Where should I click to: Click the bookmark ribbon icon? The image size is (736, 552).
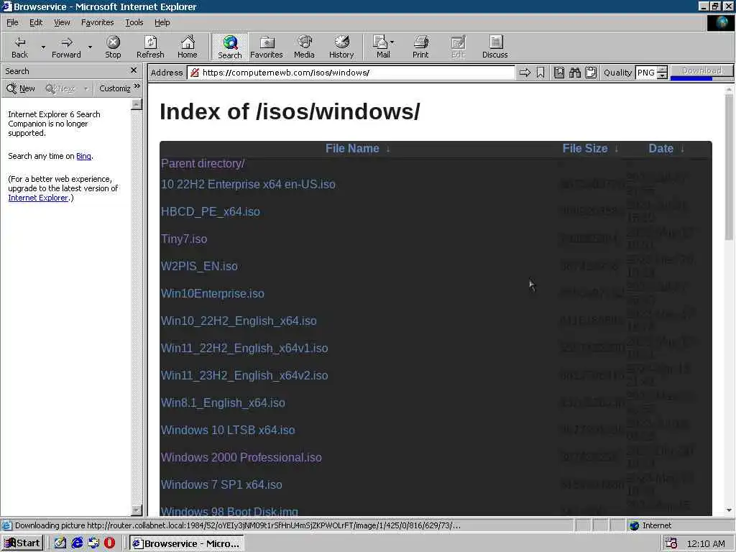(540, 73)
